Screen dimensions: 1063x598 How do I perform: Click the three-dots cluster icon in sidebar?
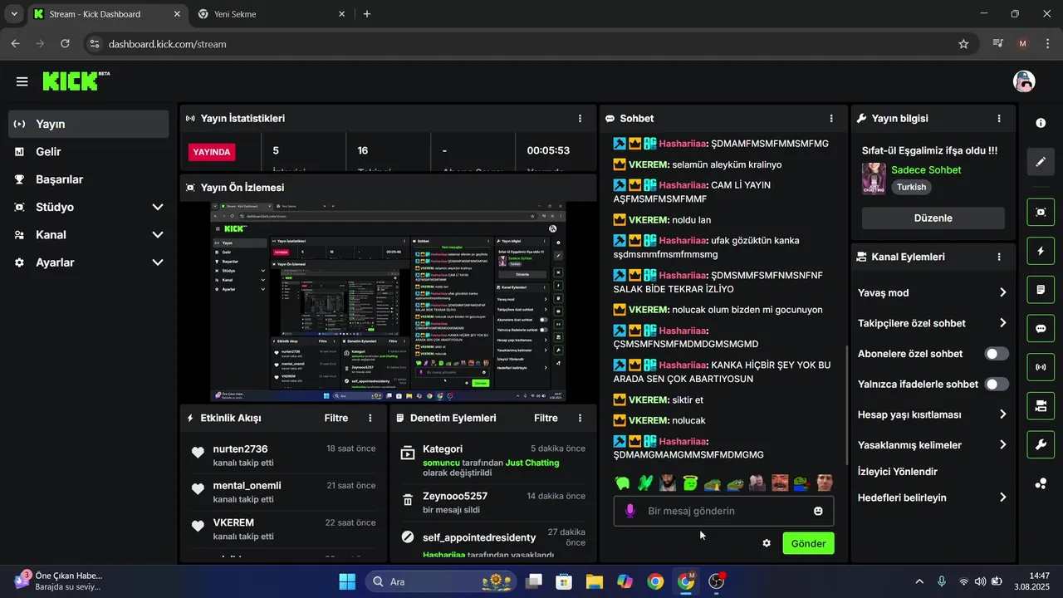(x=1041, y=483)
